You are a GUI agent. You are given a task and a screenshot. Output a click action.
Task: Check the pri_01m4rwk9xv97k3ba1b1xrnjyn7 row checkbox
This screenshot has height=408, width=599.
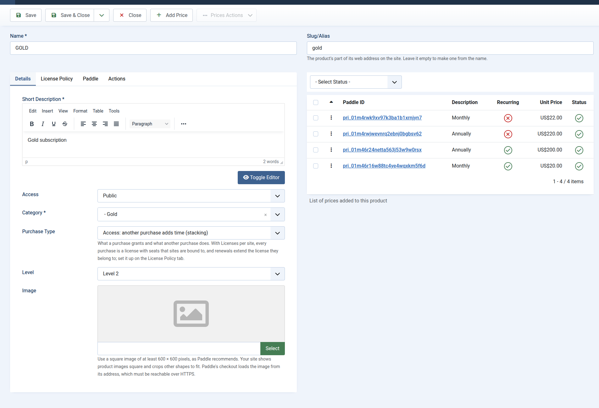[316, 118]
